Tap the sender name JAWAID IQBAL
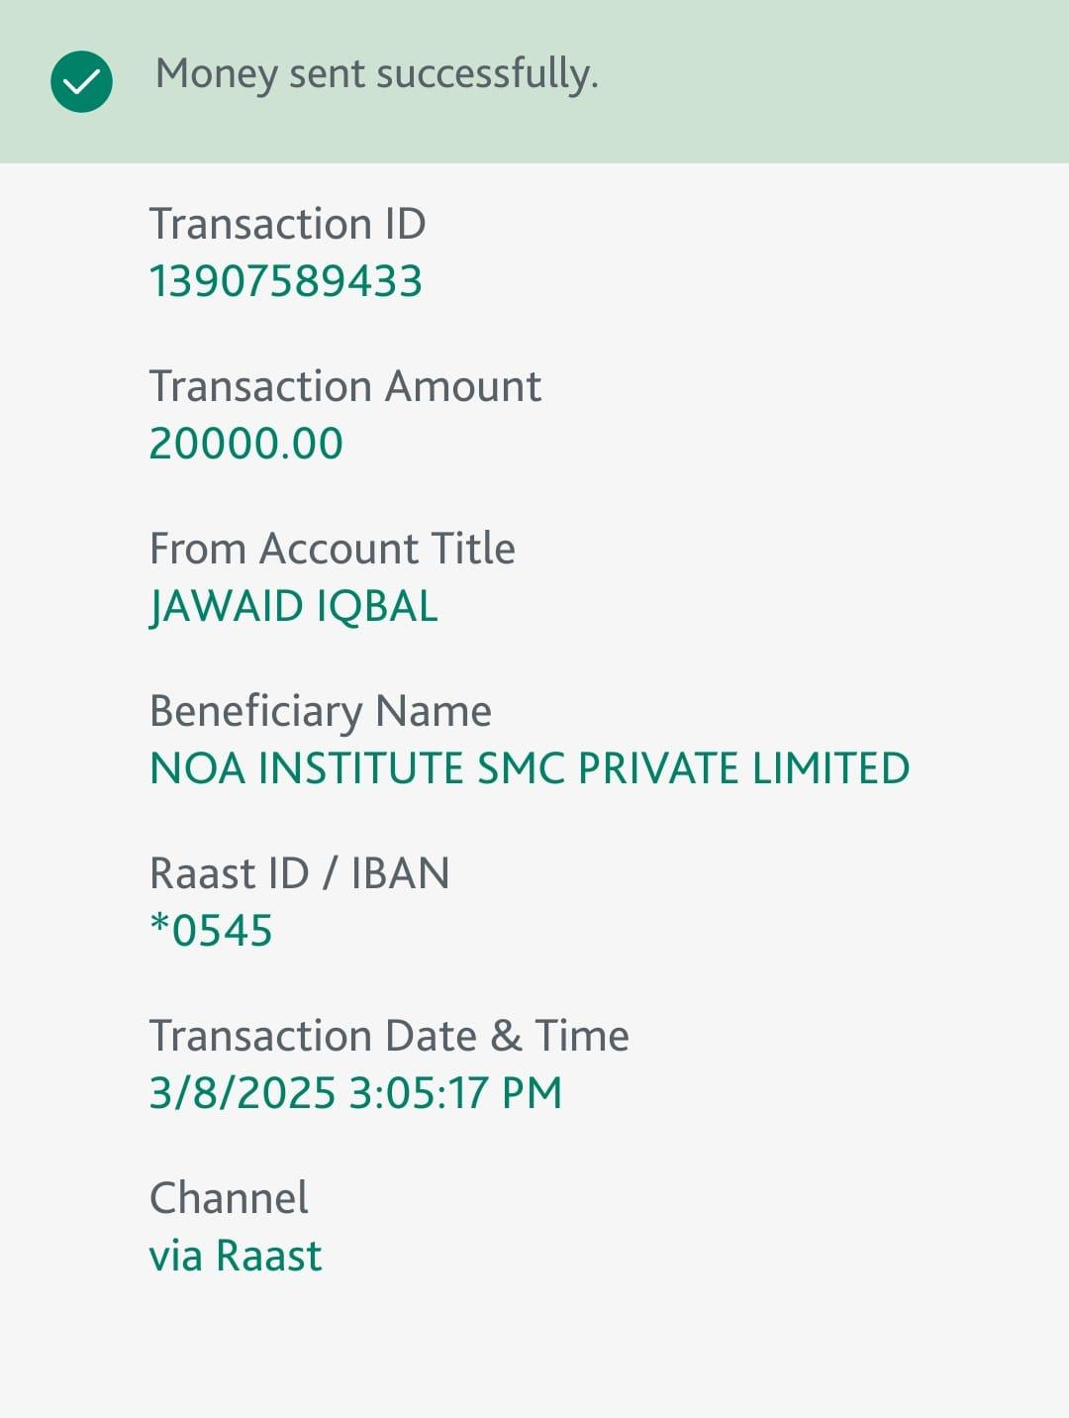This screenshot has height=1418, width=1069. point(293,606)
